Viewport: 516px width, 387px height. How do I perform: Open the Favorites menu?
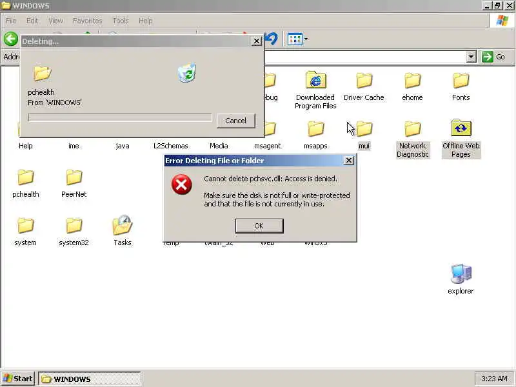[x=88, y=21]
